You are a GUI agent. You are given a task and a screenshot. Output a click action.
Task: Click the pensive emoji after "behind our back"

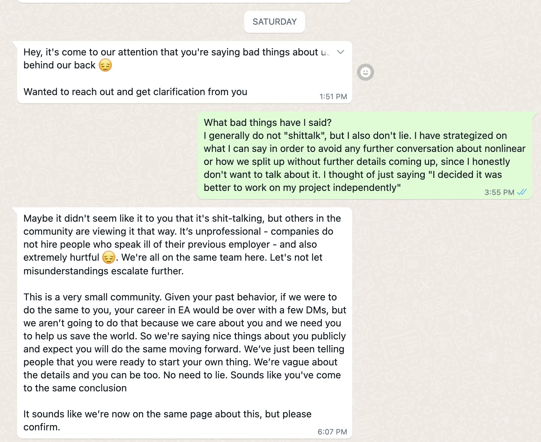(x=105, y=65)
